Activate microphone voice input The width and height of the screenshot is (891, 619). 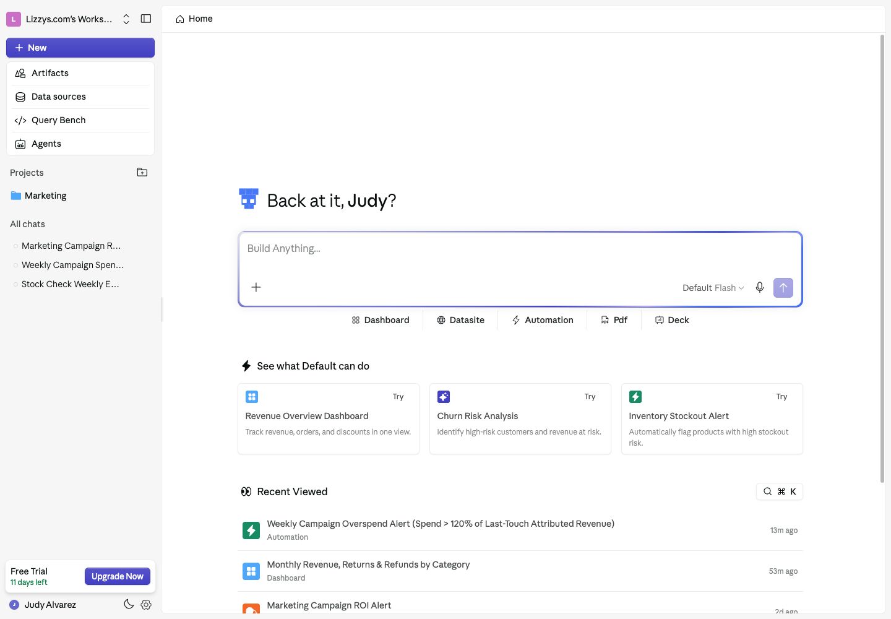point(760,287)
